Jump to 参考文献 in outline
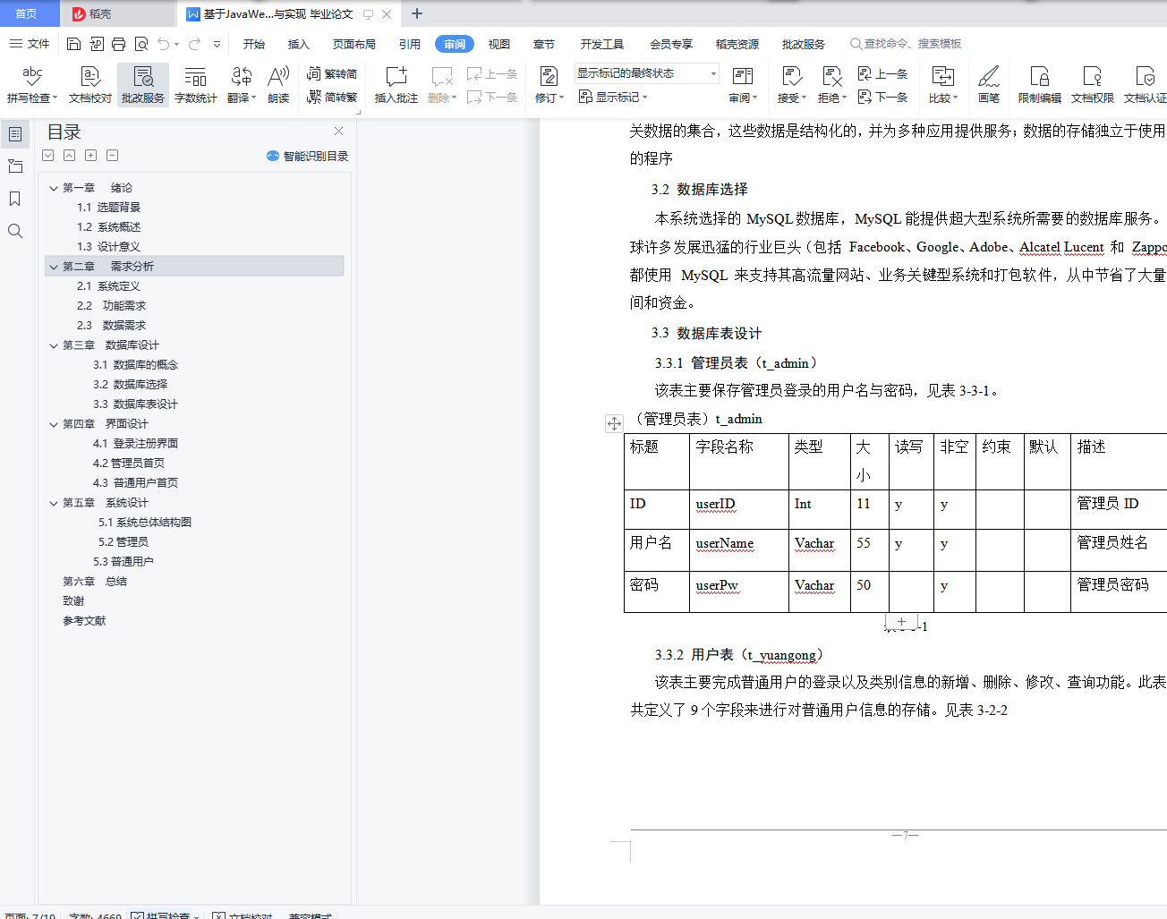This screenshot has width=1167, height=919. pyautogui.click(x=84, y=621)
